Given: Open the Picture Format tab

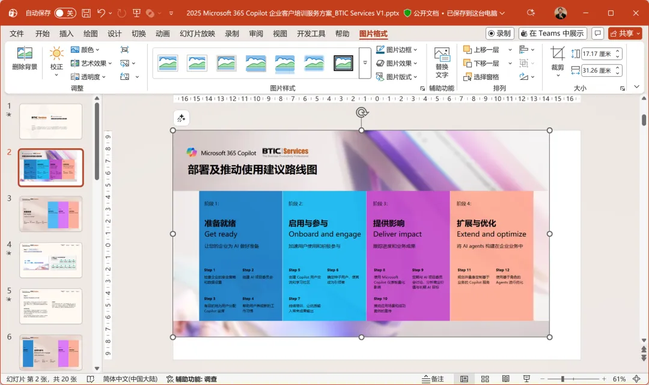Looking at the screenshot, I should (x=373, y=34).
